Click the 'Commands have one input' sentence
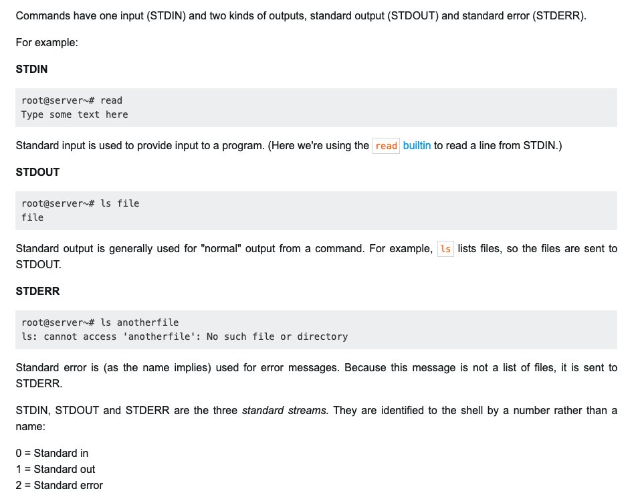The width and height of the screenshot is (644, 497). click(301, 15)
